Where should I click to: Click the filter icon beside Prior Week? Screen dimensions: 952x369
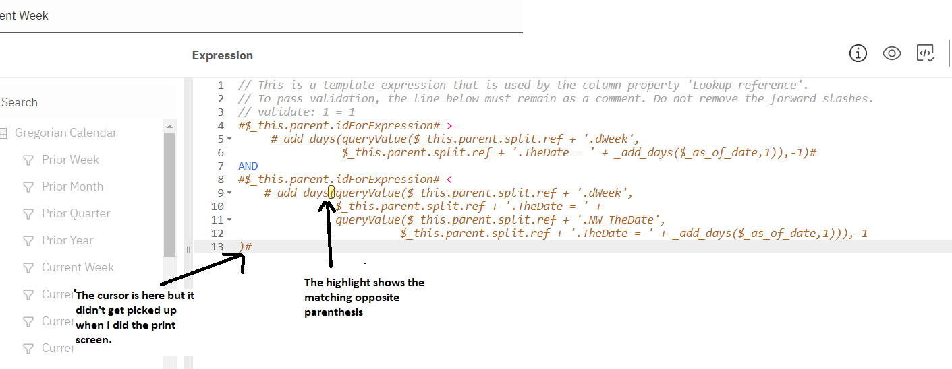[28, 160]
